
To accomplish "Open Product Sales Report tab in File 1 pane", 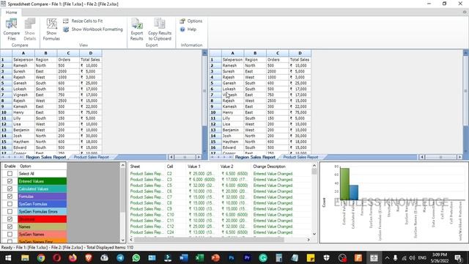I will tap(91, 157).
